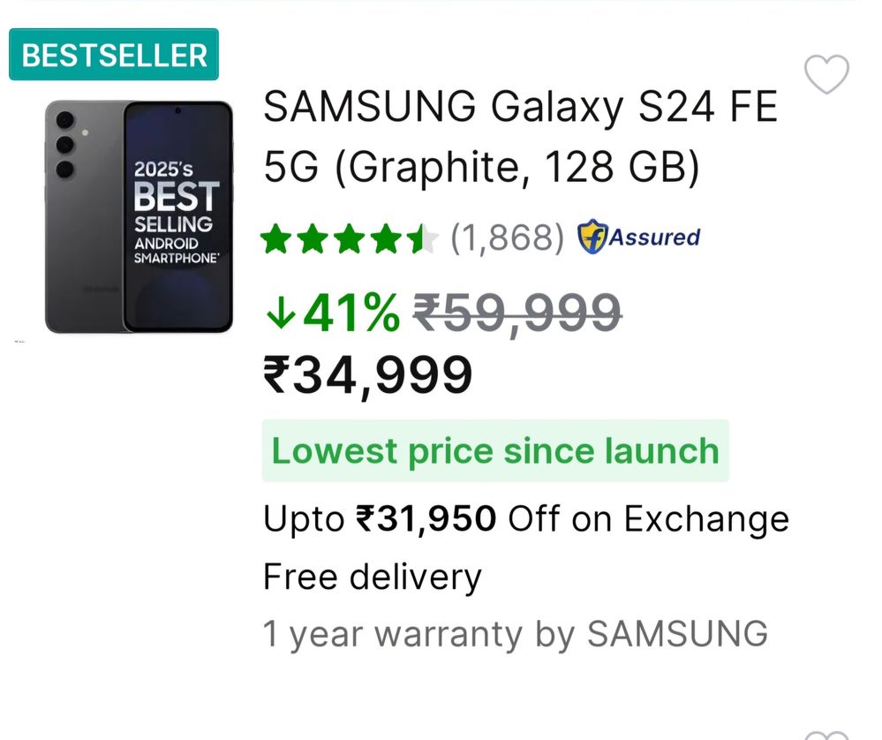882x740 pixels.
Task: Open SAMSUNG Galaxy S24 FE 5G title link
Action: point(520,136)
